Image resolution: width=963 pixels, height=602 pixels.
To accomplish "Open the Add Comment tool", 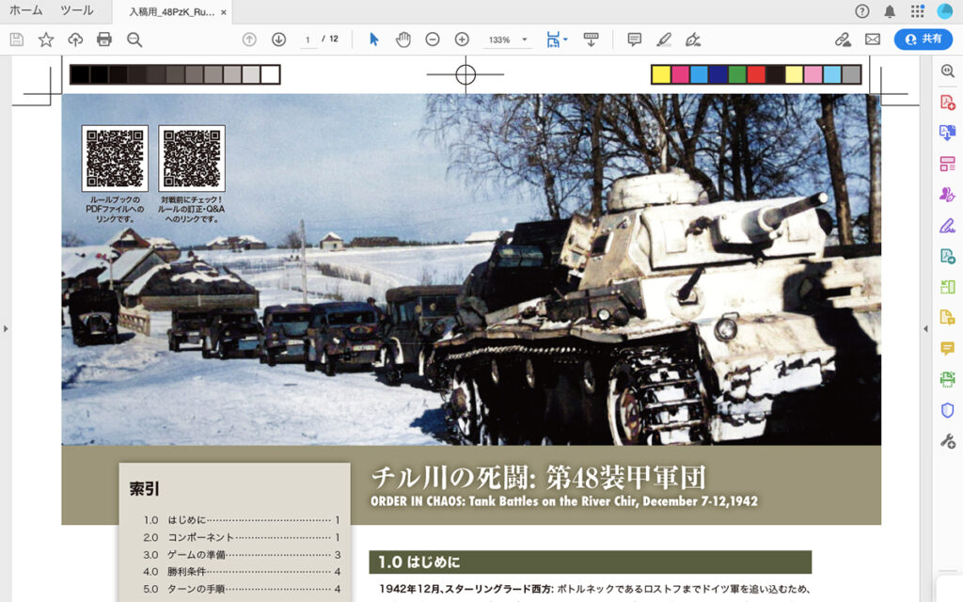I will point(634,40).
